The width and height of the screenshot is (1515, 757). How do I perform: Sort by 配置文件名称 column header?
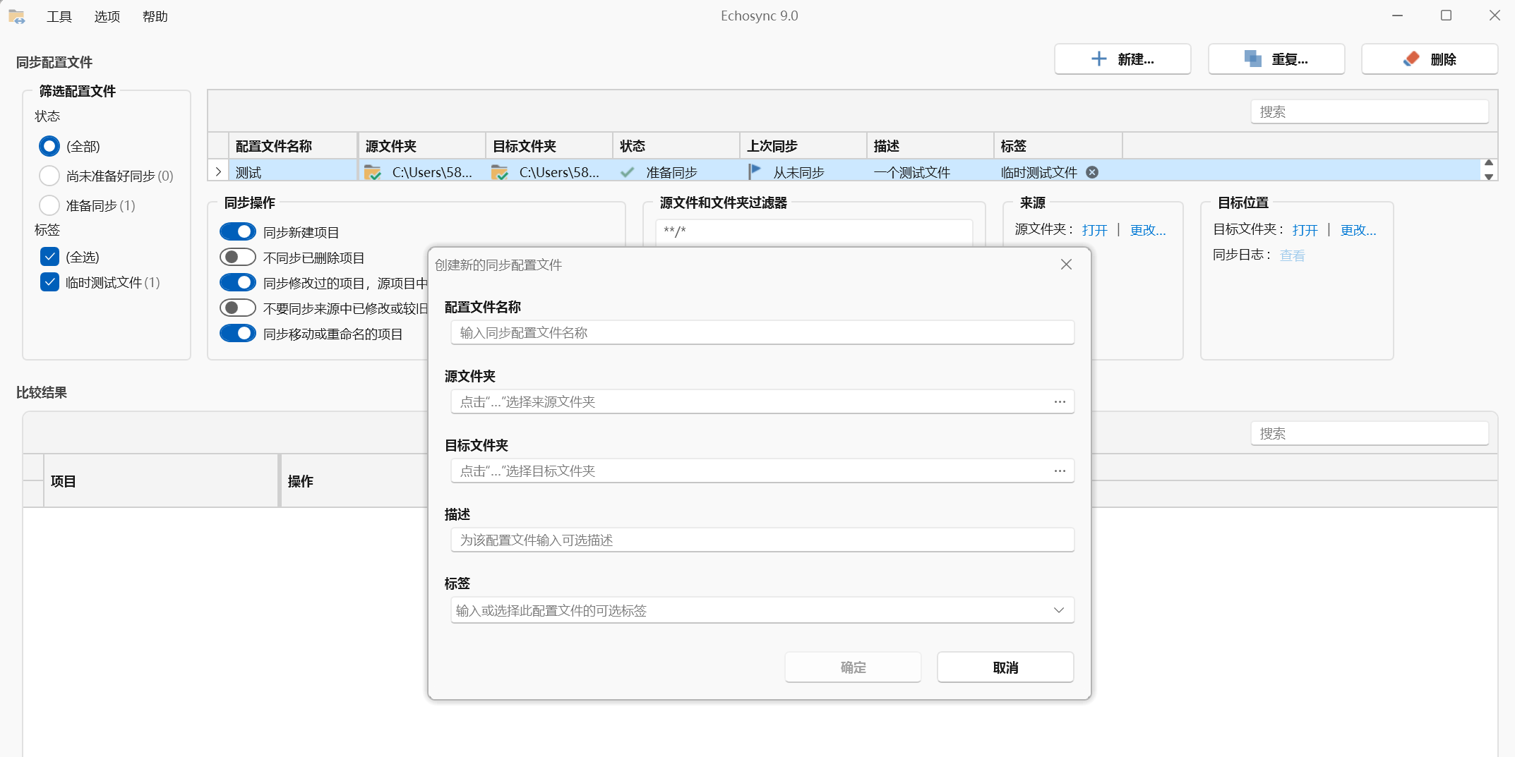[x=293, y=146]
